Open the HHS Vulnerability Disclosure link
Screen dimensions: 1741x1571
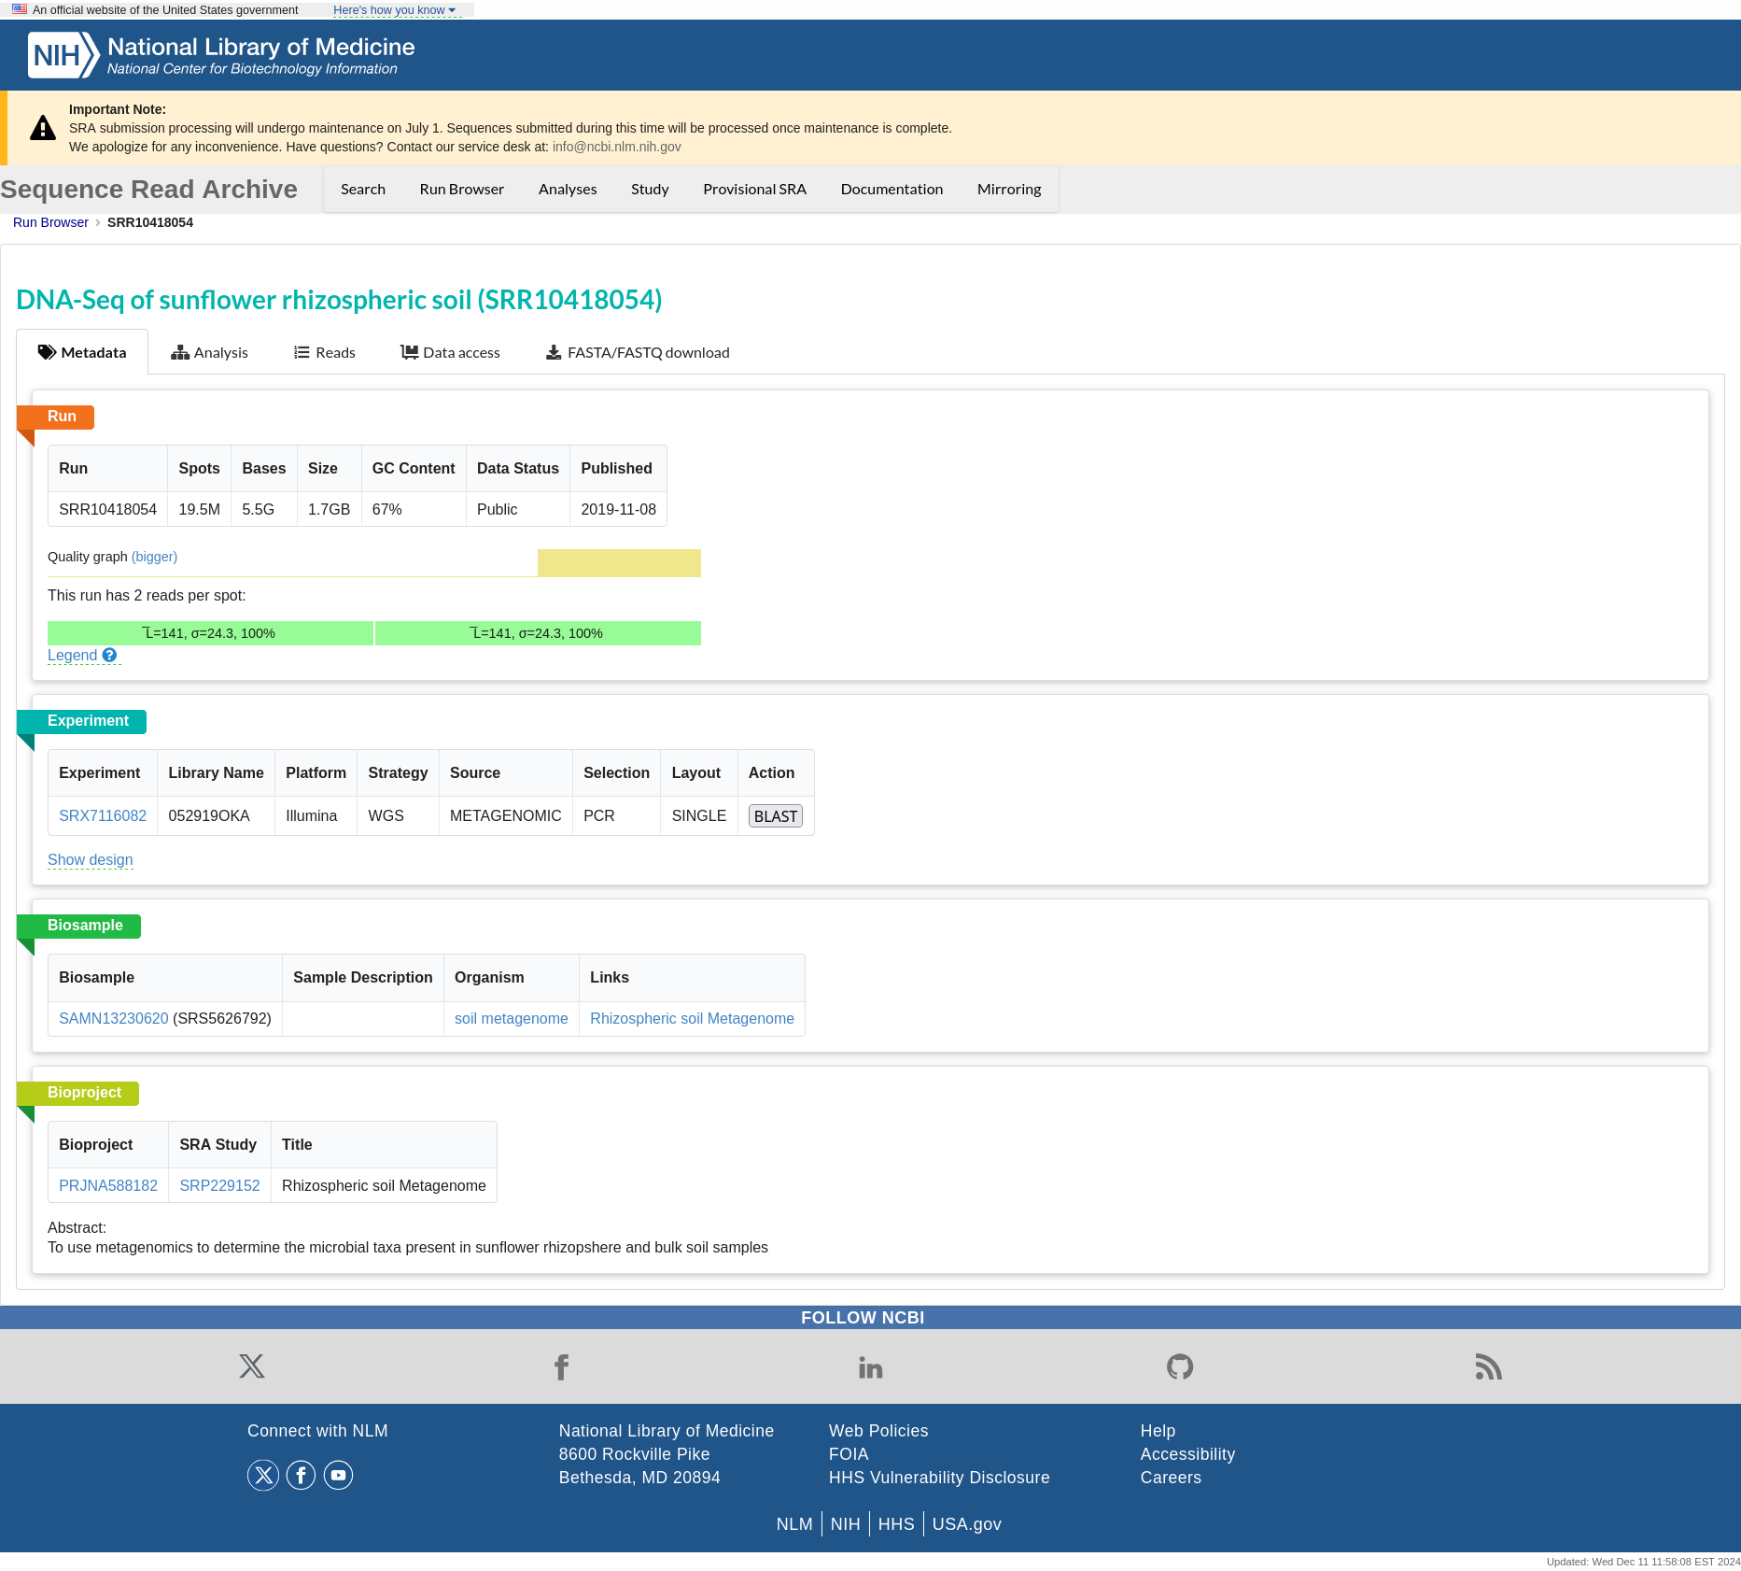[x=939, y=1478]
